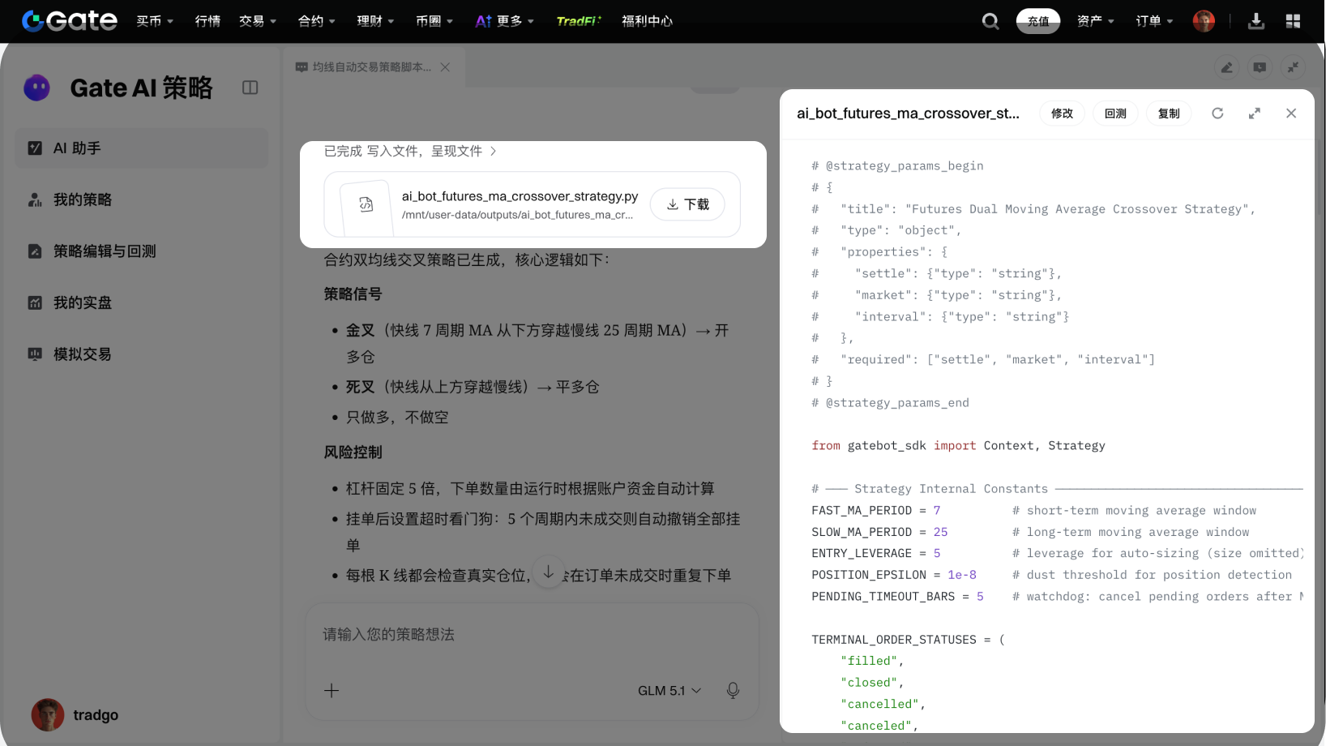Click the tradgo username label
Image resolution: width=1326 pixels, height=746 pixels.
point(96,715)
